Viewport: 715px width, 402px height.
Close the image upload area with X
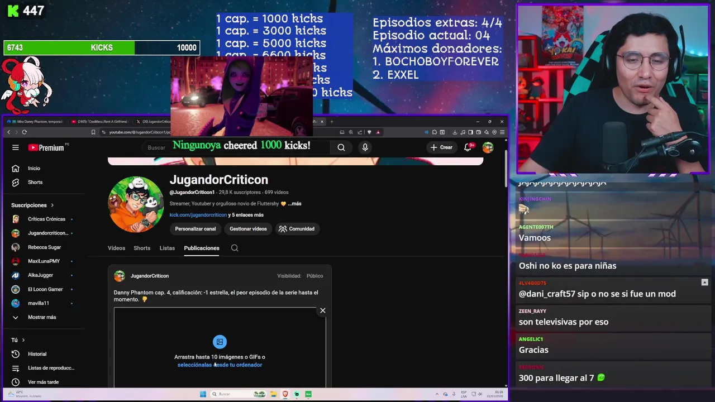tap(322, 310)
